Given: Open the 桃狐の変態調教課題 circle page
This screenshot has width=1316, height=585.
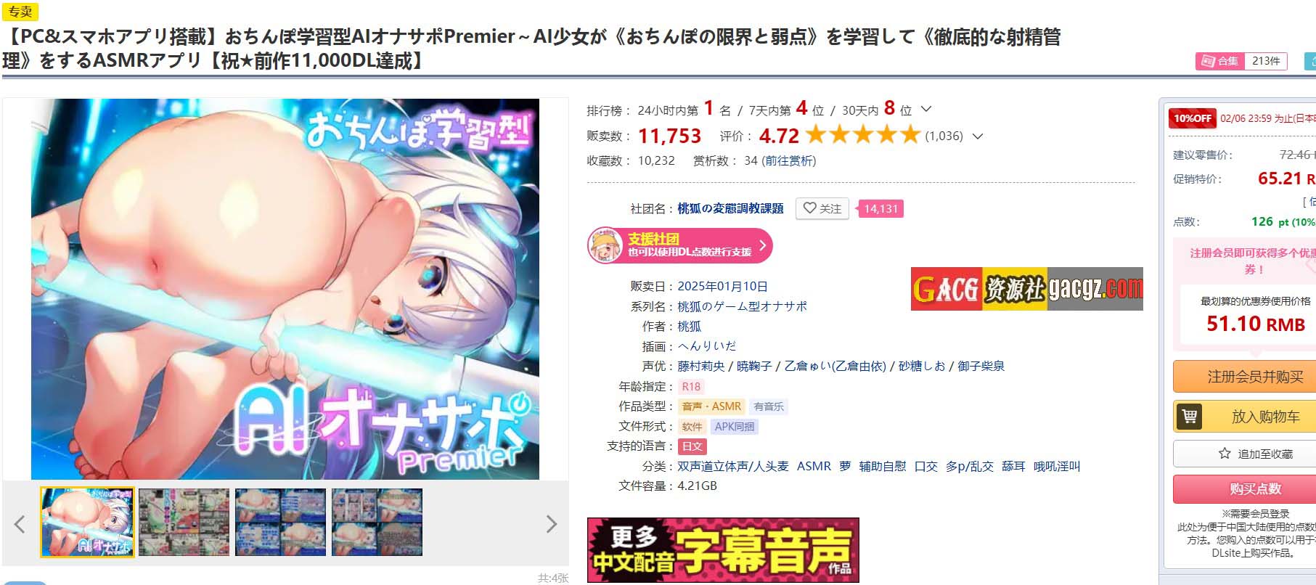Looking at the screenshot, I should point(730,208).
